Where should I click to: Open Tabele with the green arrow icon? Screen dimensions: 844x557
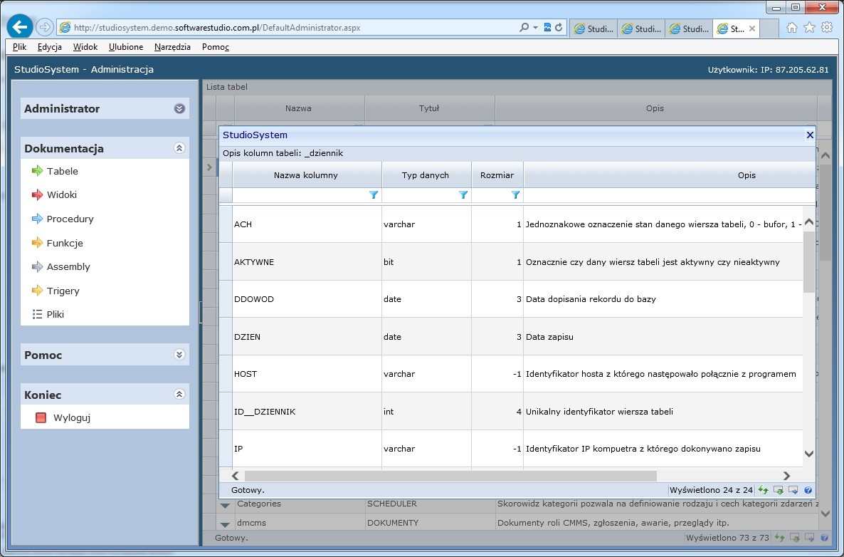pos(37,171)
